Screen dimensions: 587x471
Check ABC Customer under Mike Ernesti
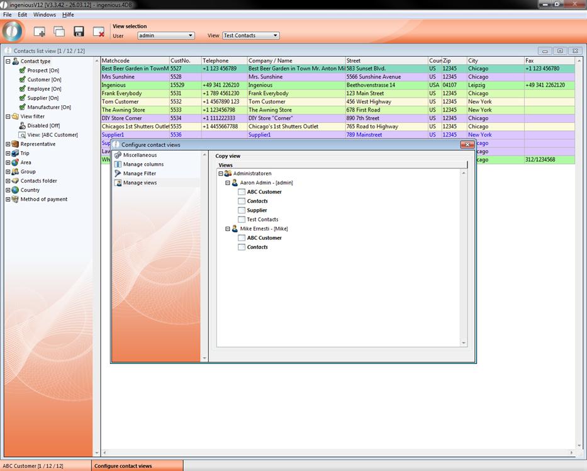(242, 238)
